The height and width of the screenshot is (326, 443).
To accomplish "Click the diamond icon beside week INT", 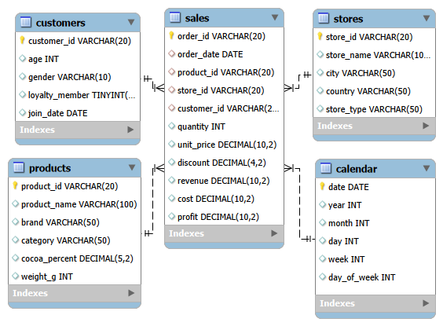I will coord(323,258).
